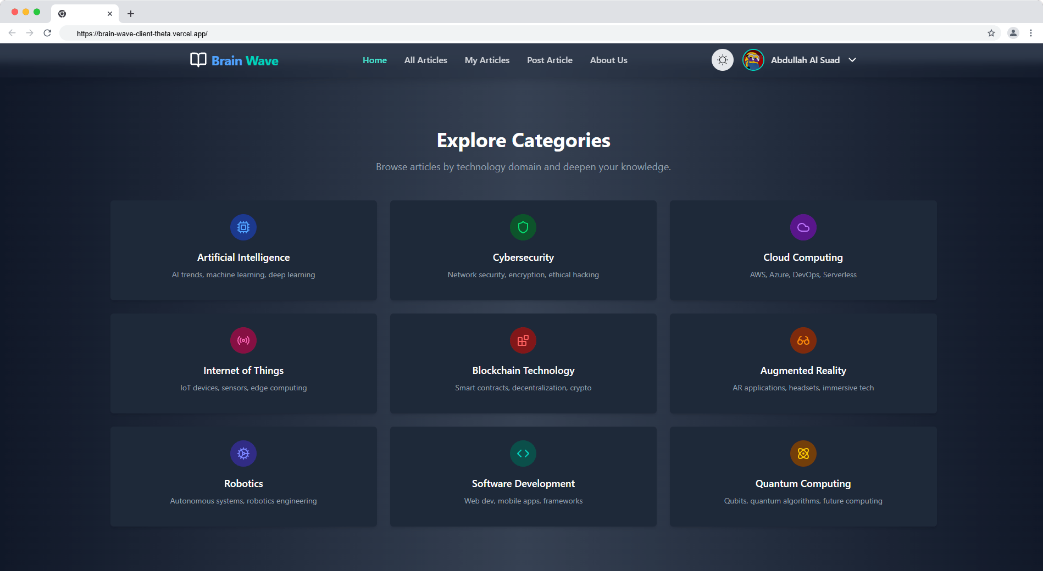The image size is (1043, 571).
Task: Click the browser address bar
Action: pos(495,33)
